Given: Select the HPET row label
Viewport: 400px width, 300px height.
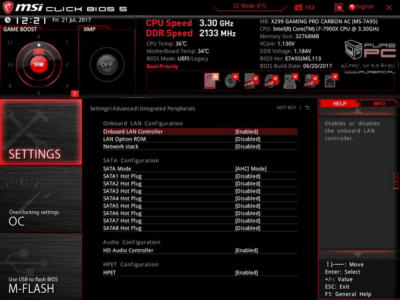Looking at the screenshot, I should [x=109, y=273].
